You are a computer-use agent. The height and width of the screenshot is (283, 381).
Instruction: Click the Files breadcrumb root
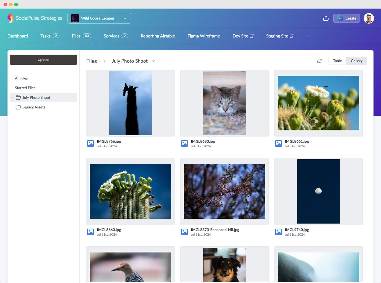click(x=92, y=61)
